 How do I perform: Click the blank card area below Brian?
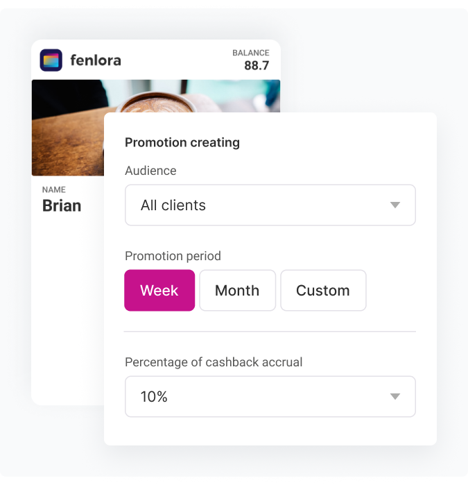(x=67, y=312)
